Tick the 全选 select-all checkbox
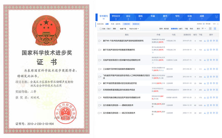 (x=101, y=29)
